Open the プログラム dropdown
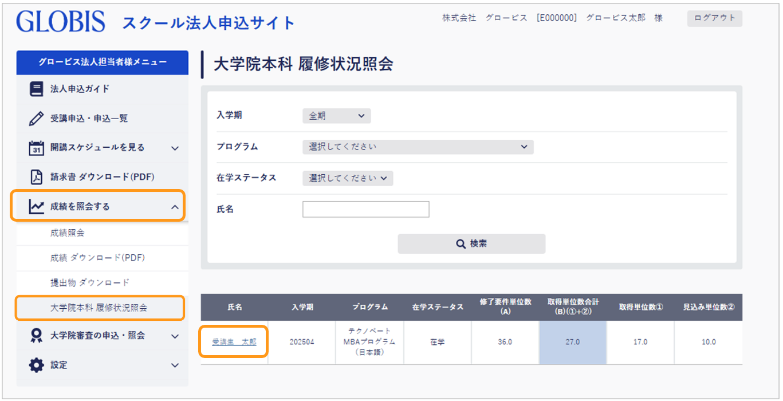Viewport: 783px width, 401px height. pos(418,147)
